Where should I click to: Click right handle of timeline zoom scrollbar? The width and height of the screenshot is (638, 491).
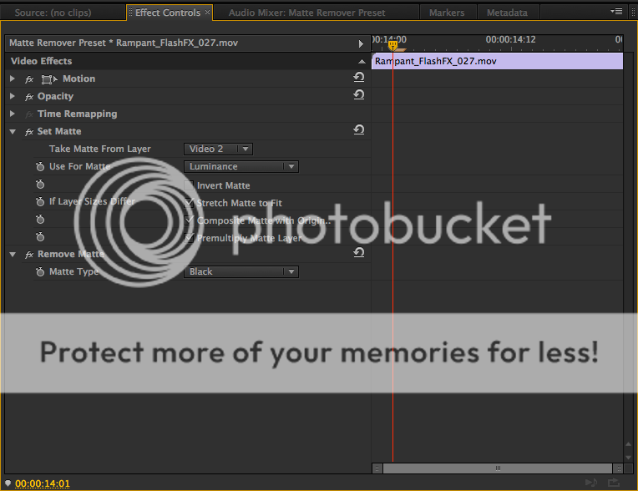pyautogui.click(x=618, y=468)
